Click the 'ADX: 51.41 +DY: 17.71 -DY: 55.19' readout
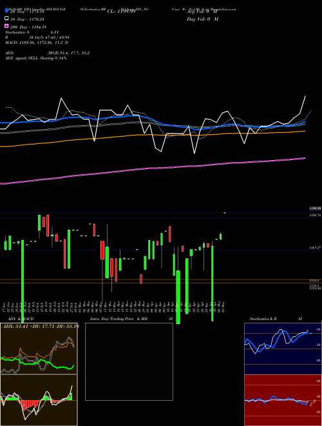The image size is (322, 426). (x=41, y=326)
